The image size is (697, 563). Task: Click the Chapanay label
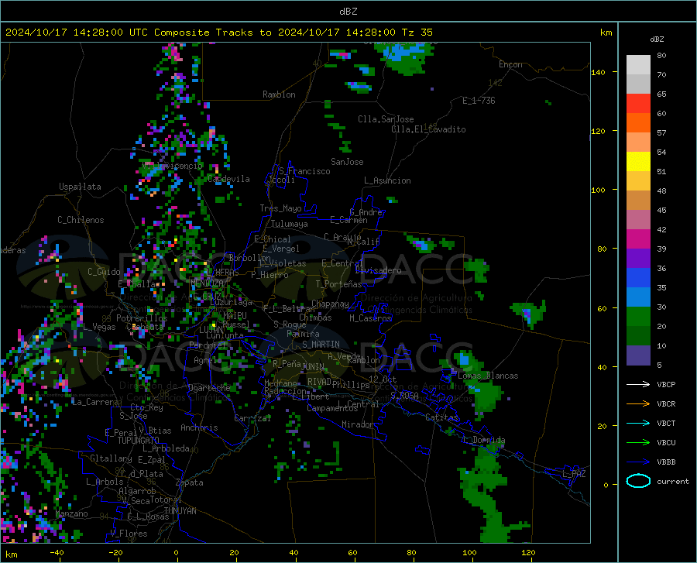click(330, 304)
